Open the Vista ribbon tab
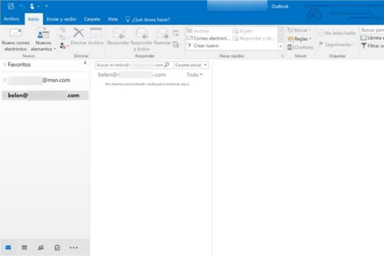Image resolution: width=384 pixels, height=256 pixels. (x=112, y=19)
